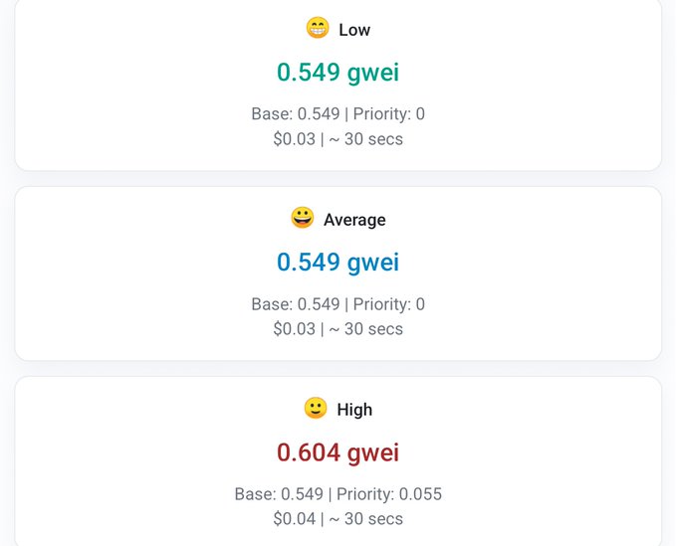
Task: Click Average card's Base and Priority line
Action: 338,304
